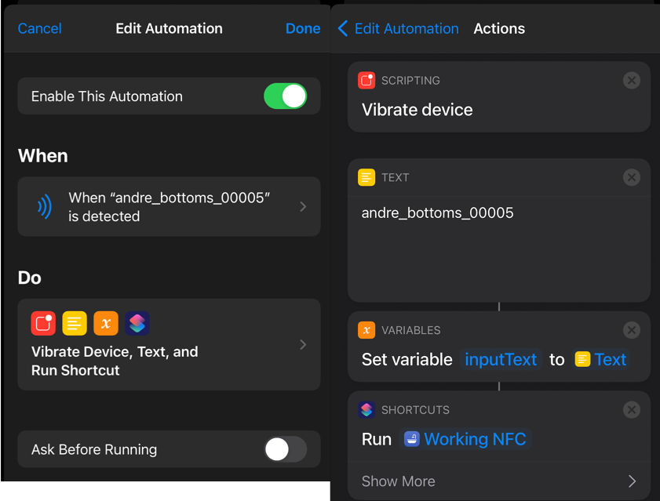Select the inputText variable token
The image size is (660, 501).
[x=501, y=360]
